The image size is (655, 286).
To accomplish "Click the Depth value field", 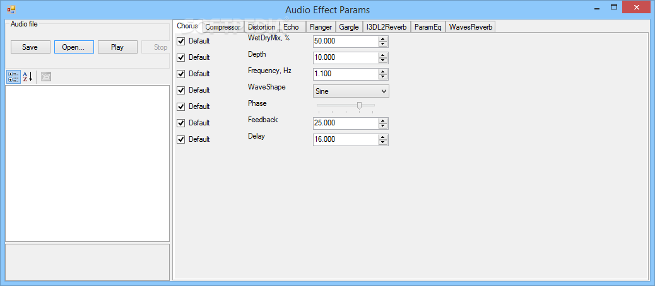I will (345, 58).
